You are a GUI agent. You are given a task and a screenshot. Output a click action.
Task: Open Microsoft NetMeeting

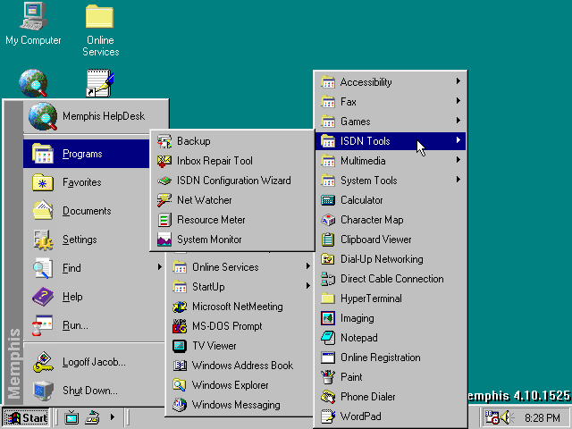240,307
